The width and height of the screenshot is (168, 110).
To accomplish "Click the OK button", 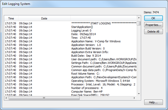I will [x=153, y=18].
